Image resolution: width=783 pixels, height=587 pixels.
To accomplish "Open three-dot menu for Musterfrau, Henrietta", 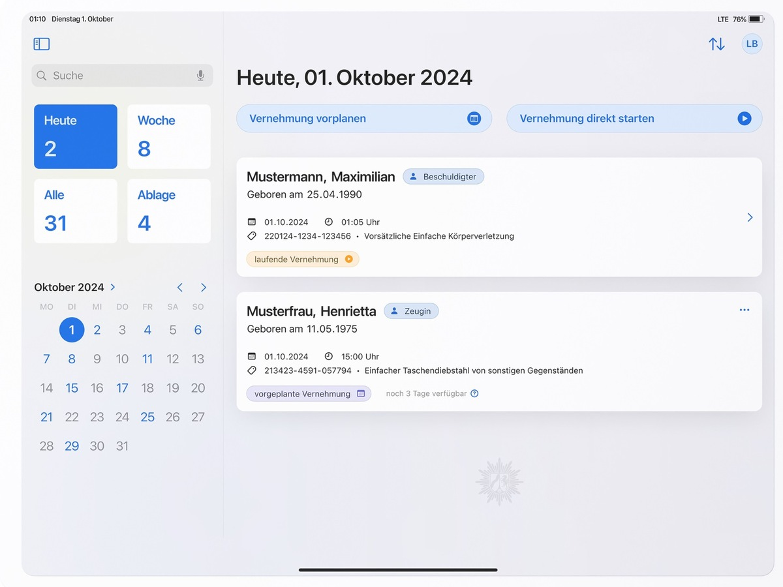I will tap(745, 310).
